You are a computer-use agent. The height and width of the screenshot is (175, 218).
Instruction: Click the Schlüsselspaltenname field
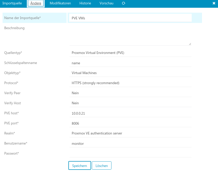(x=130, y=63)
